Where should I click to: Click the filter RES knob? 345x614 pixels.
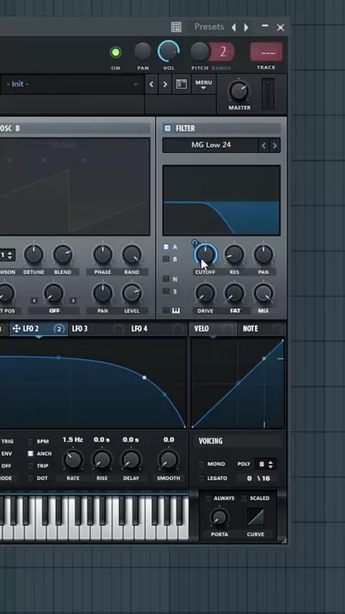(234, 255)
